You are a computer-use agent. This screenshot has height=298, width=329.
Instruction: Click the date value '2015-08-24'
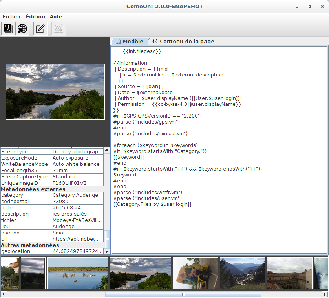coord(78,208)
